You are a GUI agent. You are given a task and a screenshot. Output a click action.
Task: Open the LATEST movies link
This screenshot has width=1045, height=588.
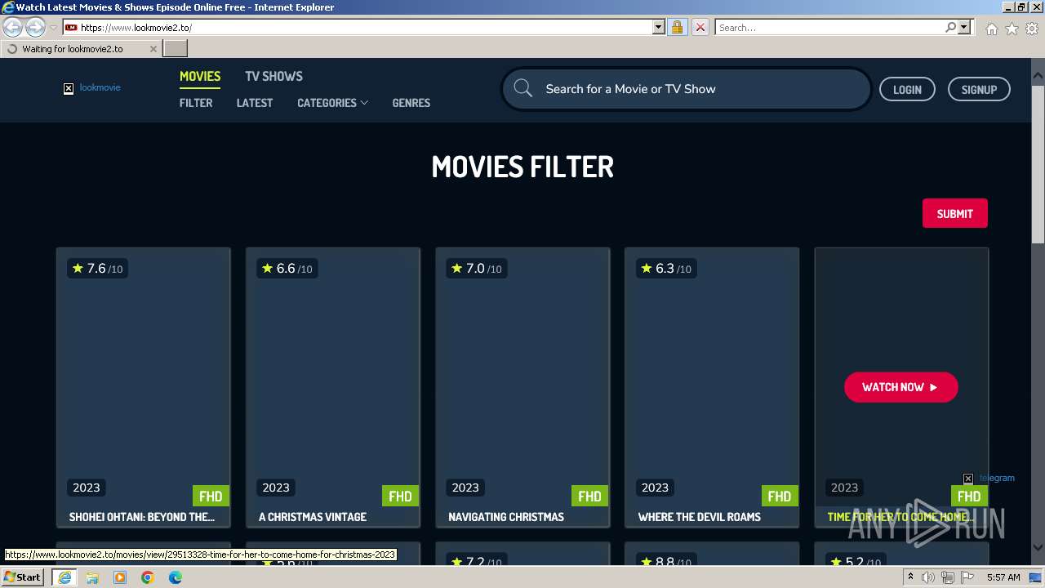(x=255, y=103)
